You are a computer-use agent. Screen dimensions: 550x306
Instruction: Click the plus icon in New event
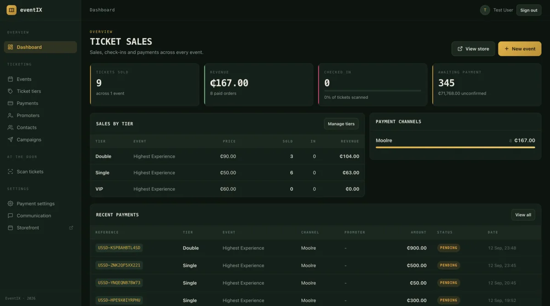(x=506, y=49)
